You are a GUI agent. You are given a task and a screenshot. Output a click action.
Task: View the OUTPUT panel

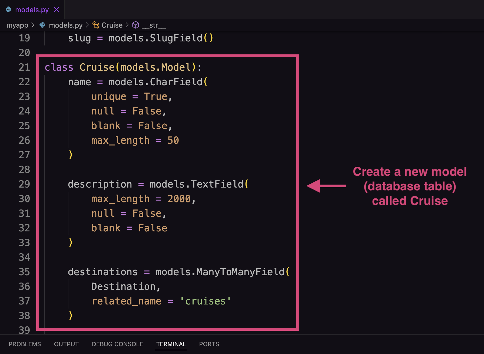pyautogui.click(x=66, y=344)
